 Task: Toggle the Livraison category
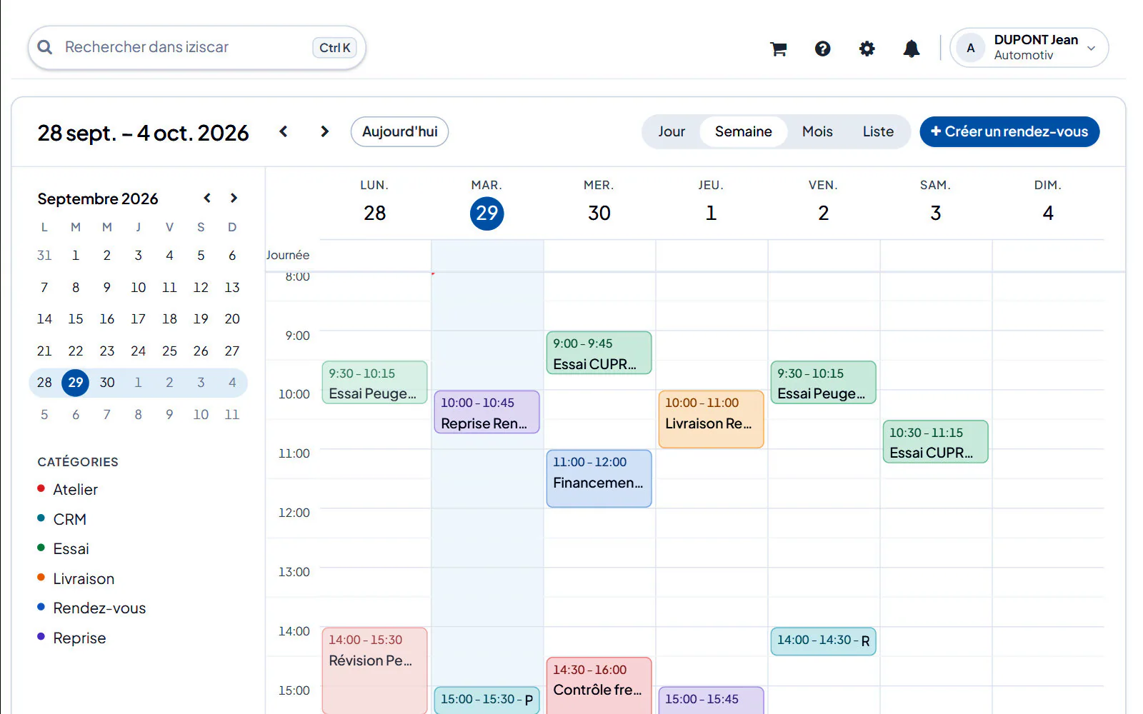pyautogui.click(x=76, y=578)
